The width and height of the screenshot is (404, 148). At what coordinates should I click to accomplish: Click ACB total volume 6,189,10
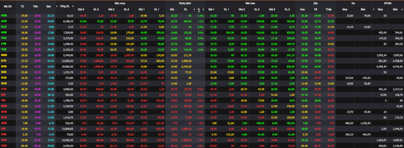click(69, 21)
